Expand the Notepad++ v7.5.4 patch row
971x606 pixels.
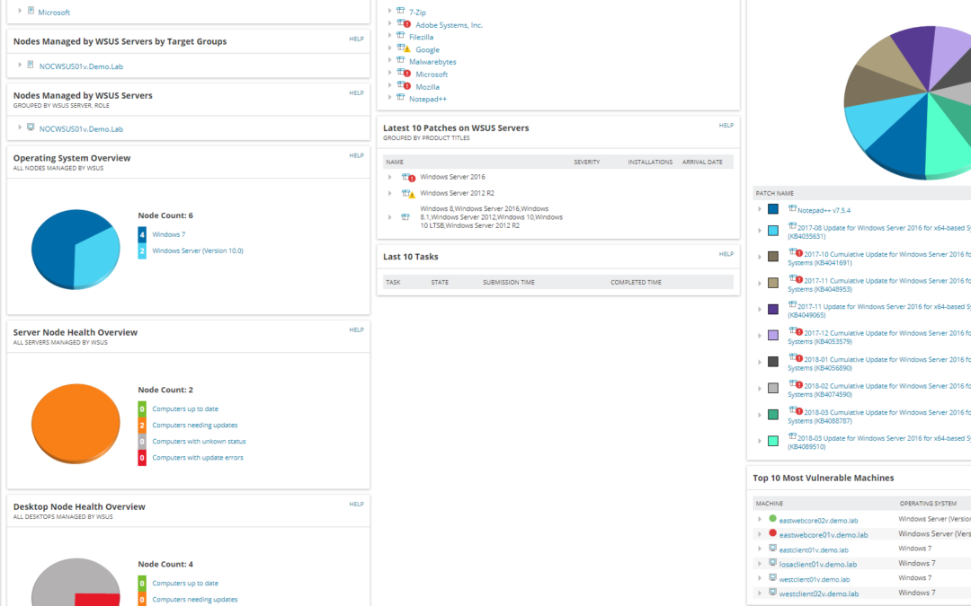[x=759, y=209]
